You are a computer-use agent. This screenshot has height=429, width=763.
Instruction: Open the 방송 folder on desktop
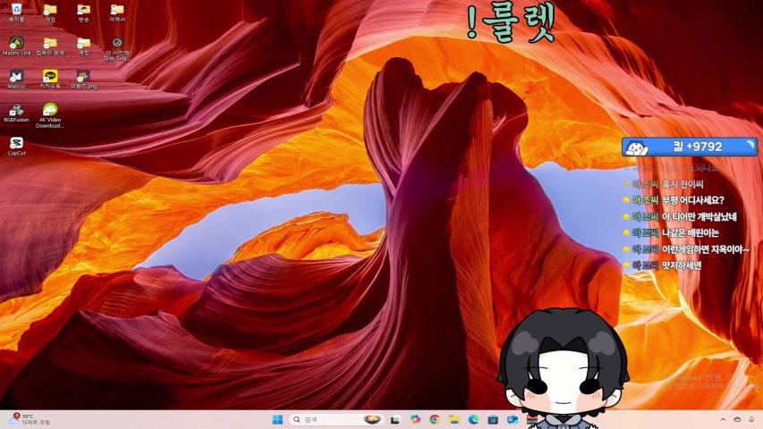click(84, 13)
